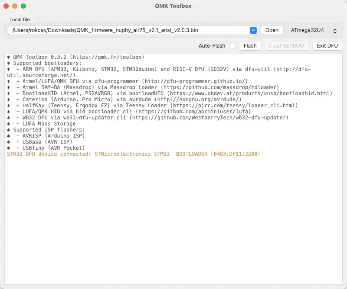Viewport: 347px width, 289px height.
Task: Click the Atmel/LUFA/QMK DFU log line
Action: point(127,81)
